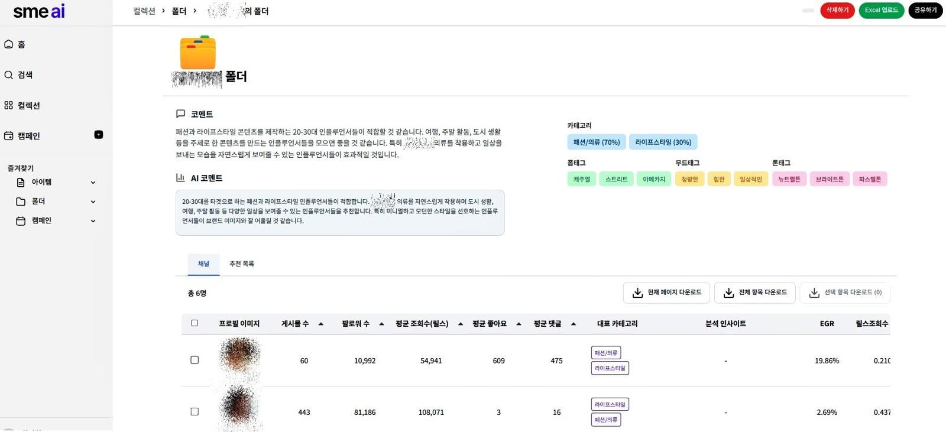Click the yellow 청량한 mood tag

coord(689,179)
